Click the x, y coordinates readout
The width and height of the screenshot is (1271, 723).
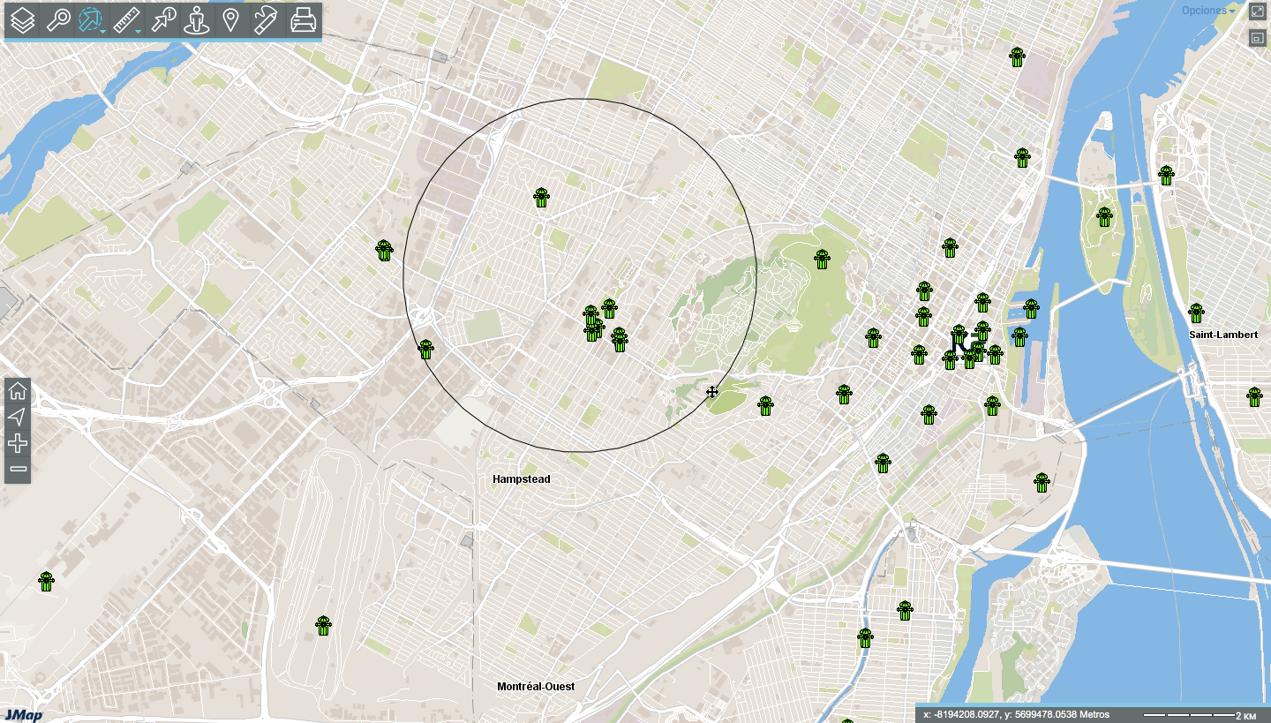pyautogui.click(x=1015, y=714)
